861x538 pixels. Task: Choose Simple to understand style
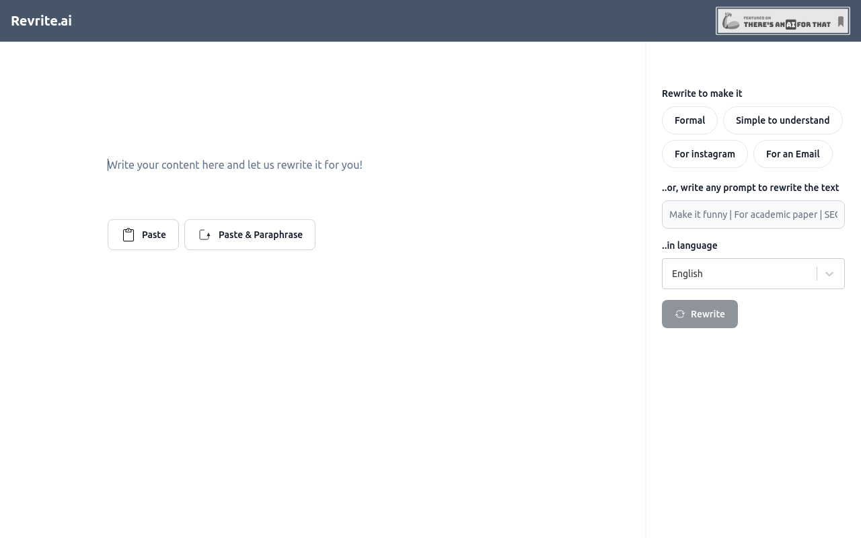[783, 120]
